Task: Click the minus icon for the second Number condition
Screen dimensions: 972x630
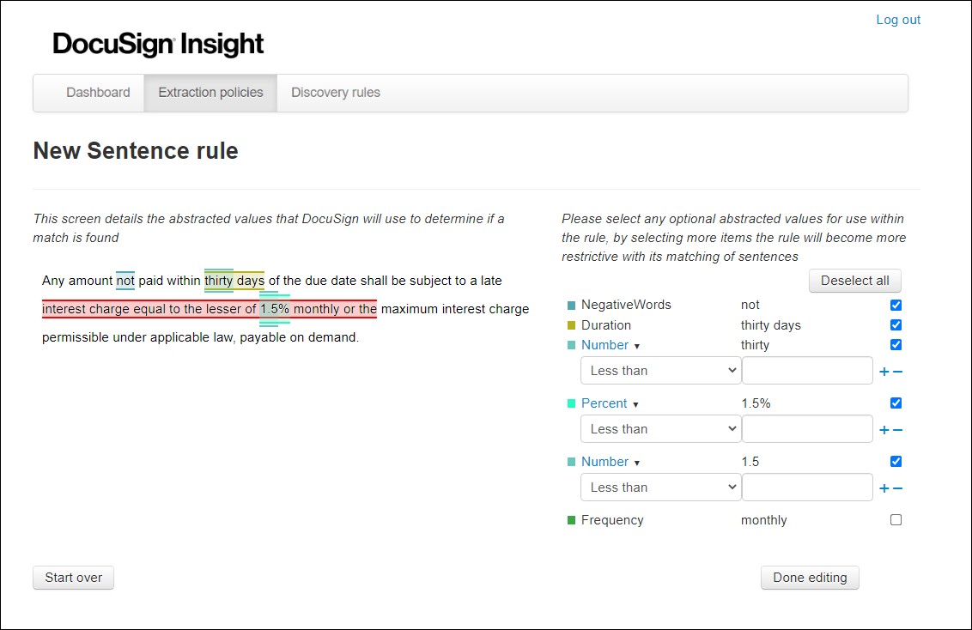Action: [x=899, y=487]
